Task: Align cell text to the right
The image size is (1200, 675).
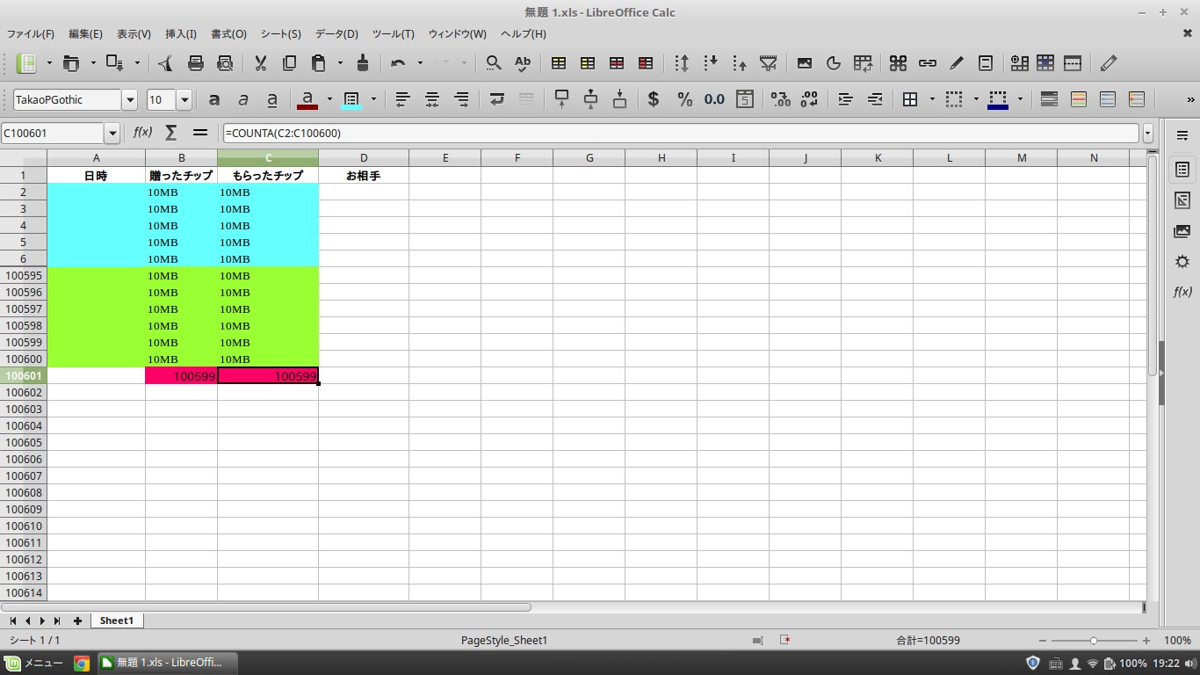Action: pos(460,99)
